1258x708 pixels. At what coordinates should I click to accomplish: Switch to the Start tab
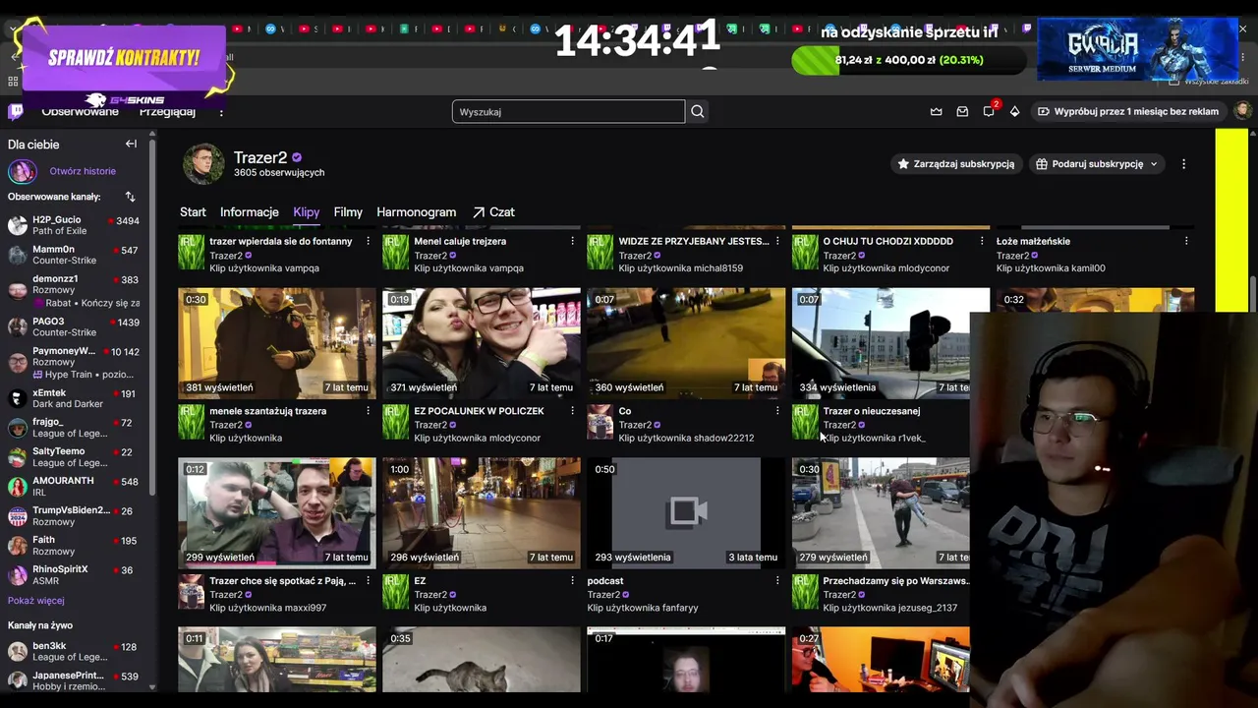[x=193, y=212]
